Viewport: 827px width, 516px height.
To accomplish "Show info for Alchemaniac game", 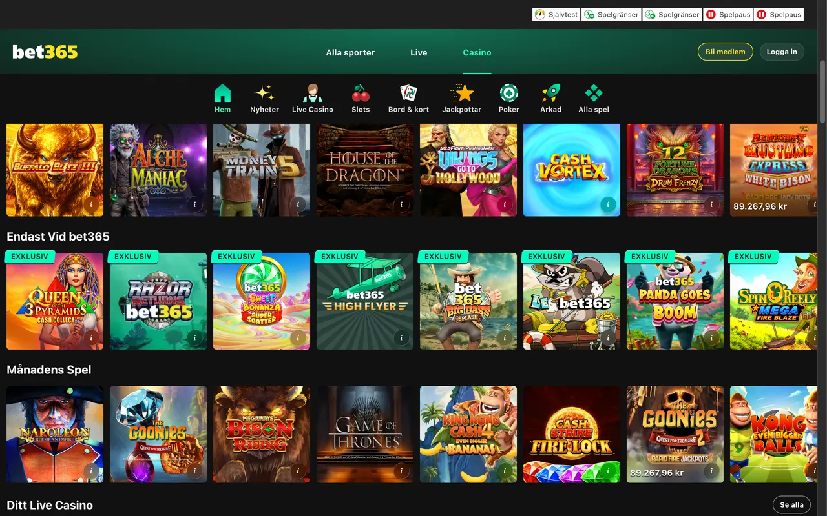I will 195,204.
